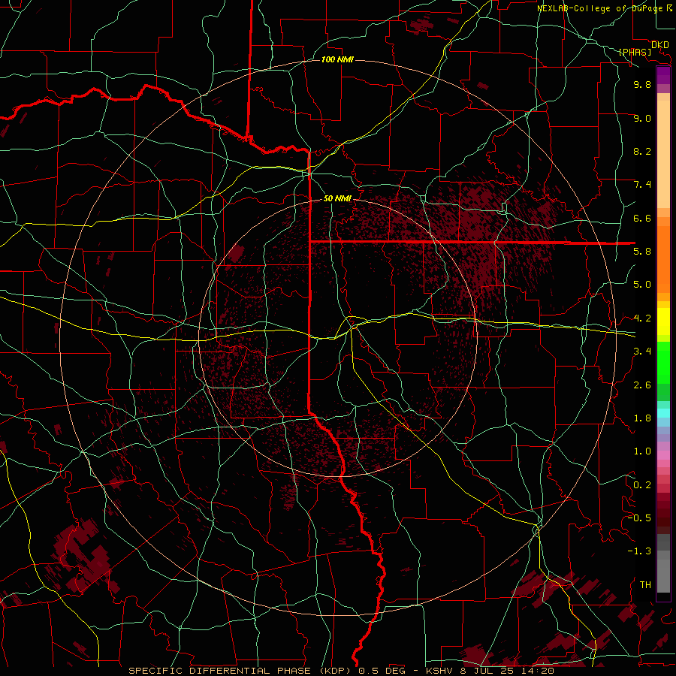
Task: Click the [PHAS] units label
Action: tap(635, 53)
